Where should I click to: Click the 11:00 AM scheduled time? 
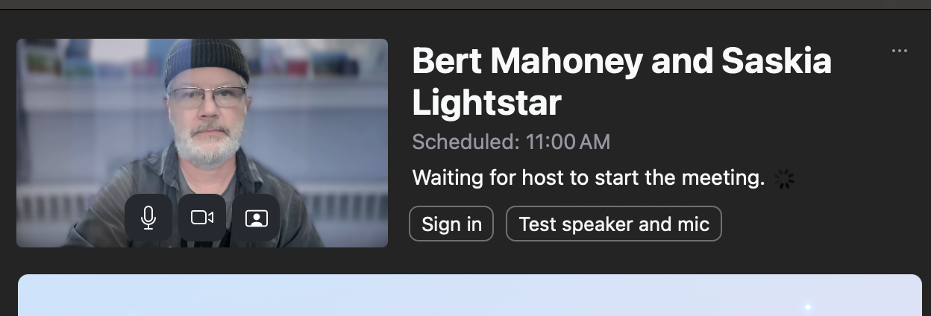click(568, 142)
